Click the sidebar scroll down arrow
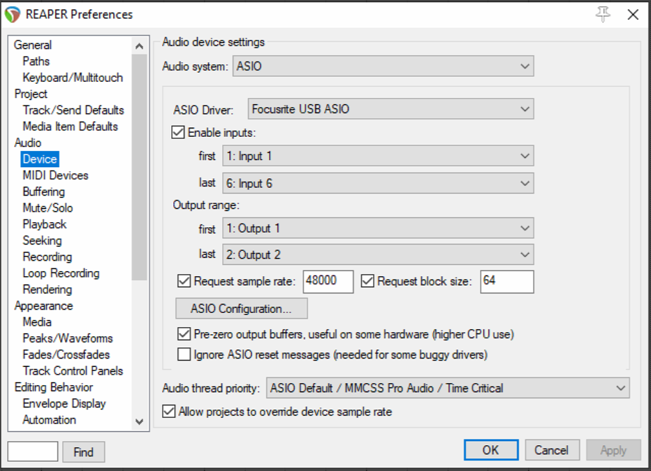The height and width of the screenshot is (471, 651). click(140, 421)
